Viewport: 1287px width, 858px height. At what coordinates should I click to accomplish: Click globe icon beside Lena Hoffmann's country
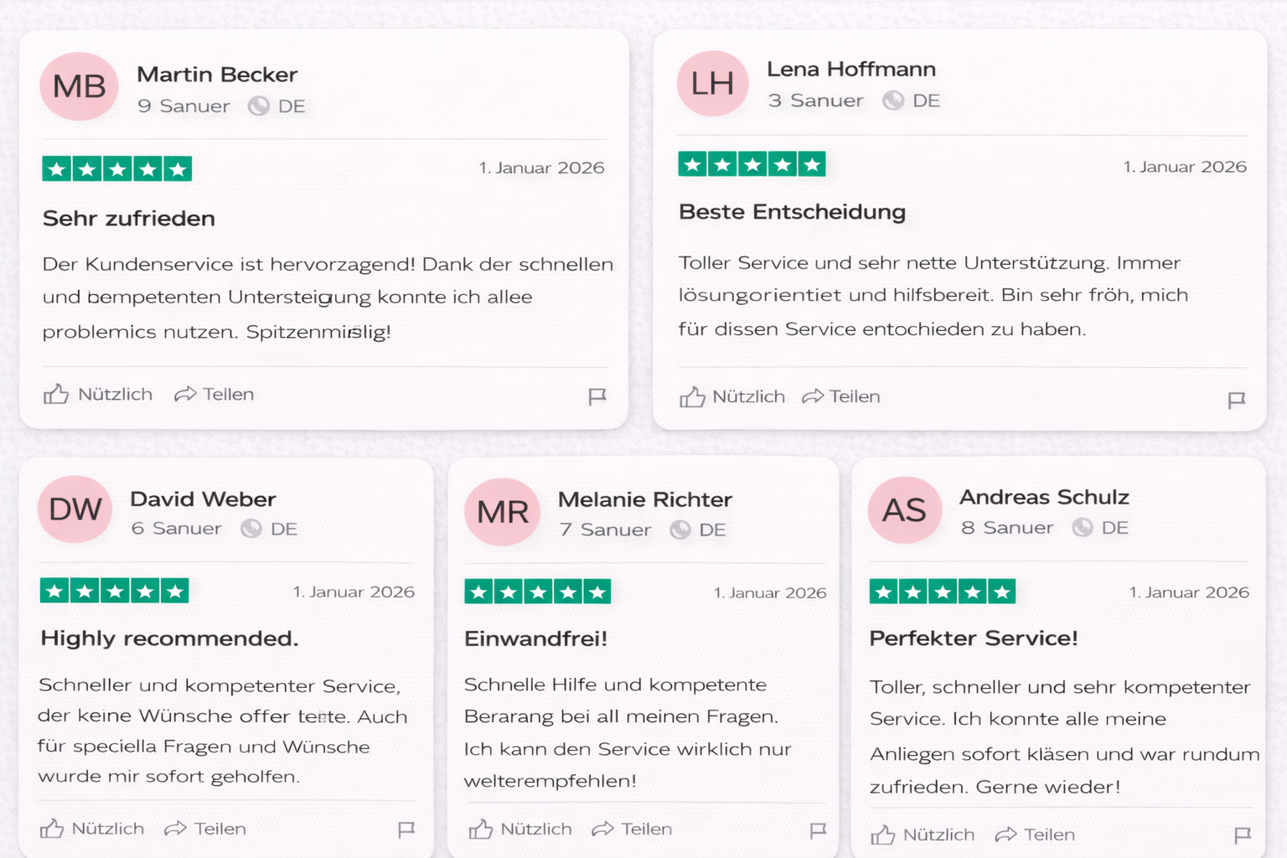(893, 101)
